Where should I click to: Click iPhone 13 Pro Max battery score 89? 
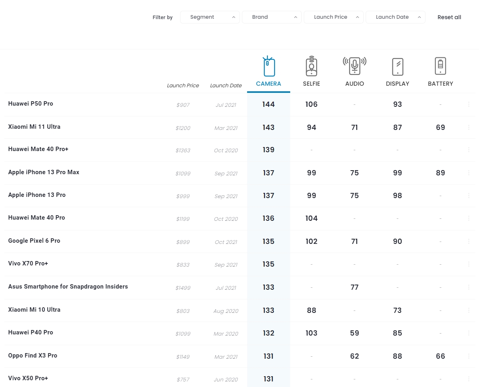440,173
